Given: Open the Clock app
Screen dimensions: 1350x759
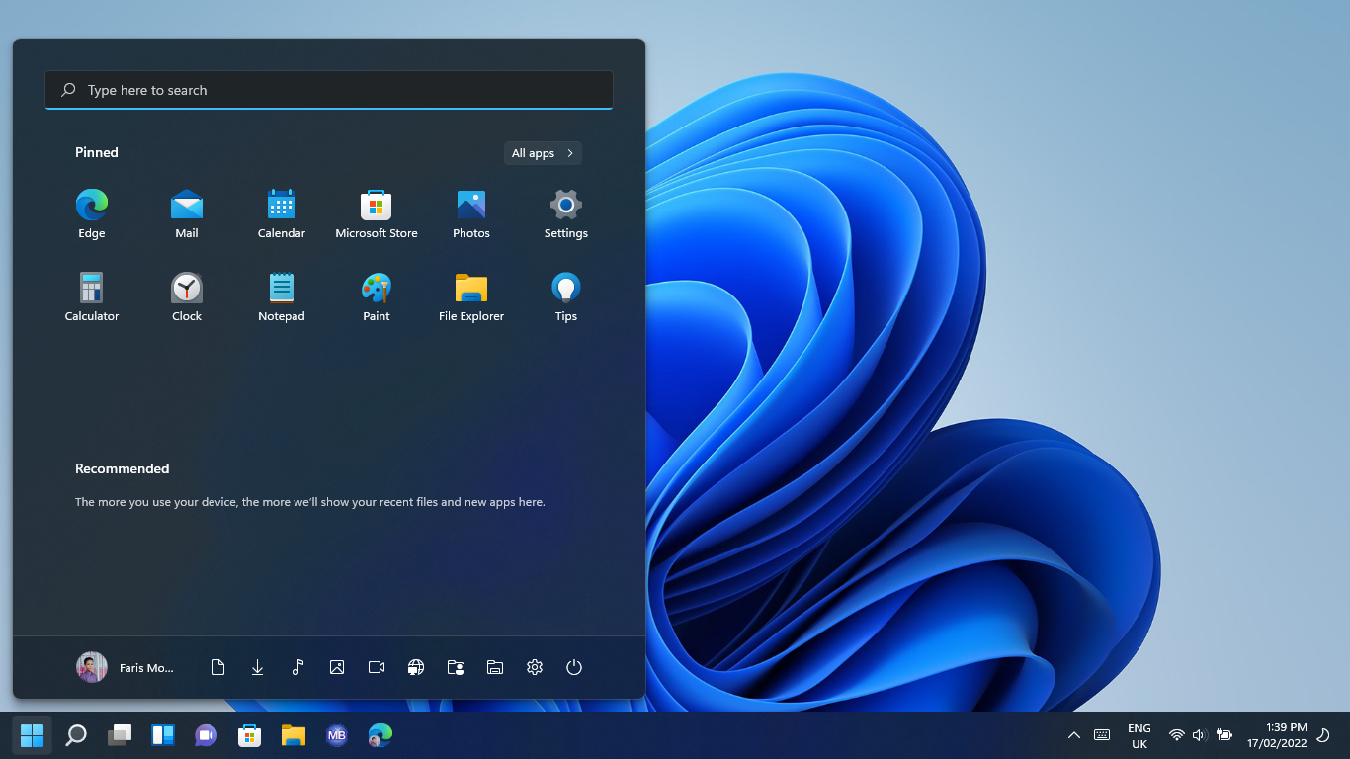Looking at the screenshot, I should (x=187, y=297).
